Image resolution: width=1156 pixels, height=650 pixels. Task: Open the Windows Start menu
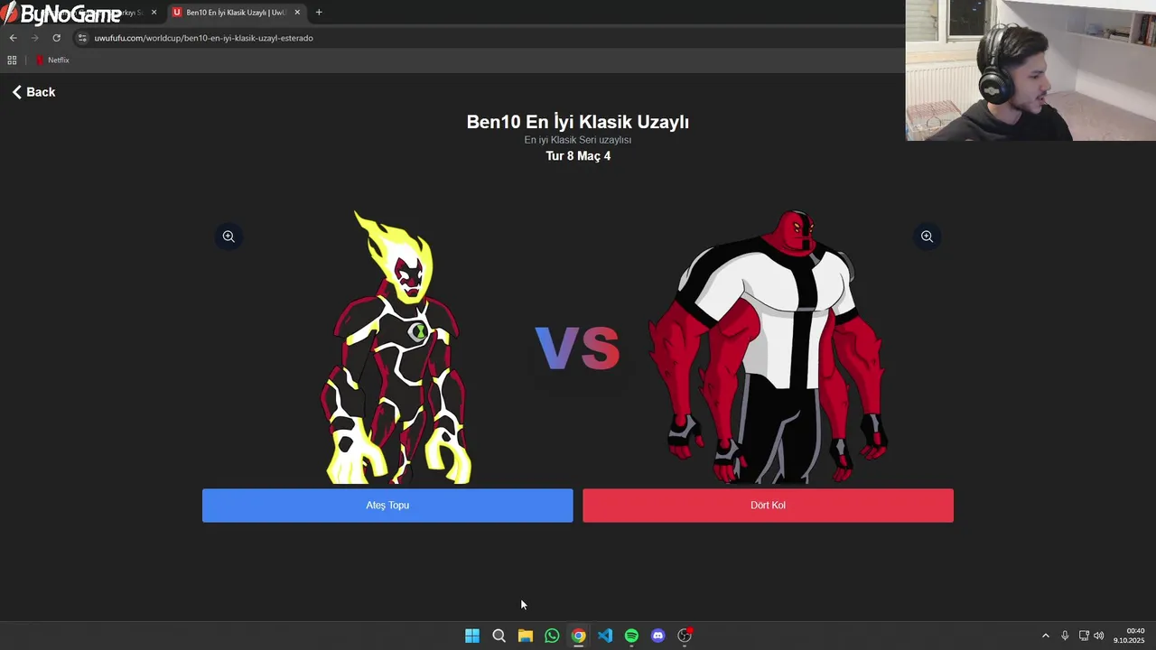pyautogui.click(x=472, y=636)
